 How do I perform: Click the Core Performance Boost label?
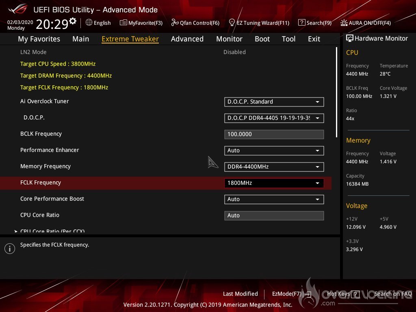[x=52, y=199]
